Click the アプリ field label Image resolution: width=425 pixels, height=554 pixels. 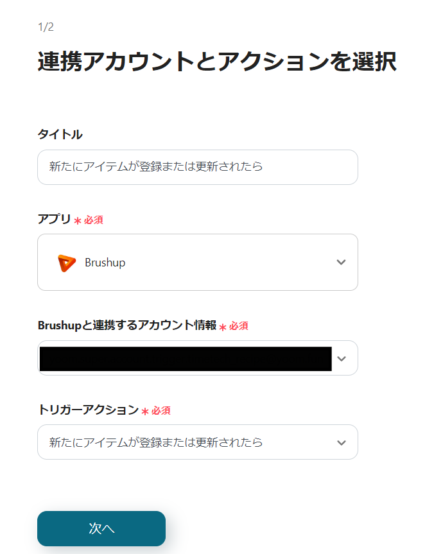[x=55, y=219]
